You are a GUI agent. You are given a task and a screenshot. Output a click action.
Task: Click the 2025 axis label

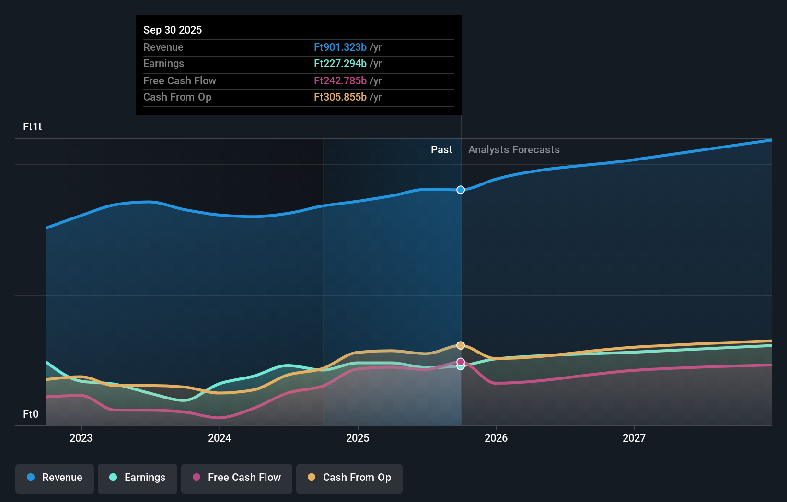click(358, 438)
